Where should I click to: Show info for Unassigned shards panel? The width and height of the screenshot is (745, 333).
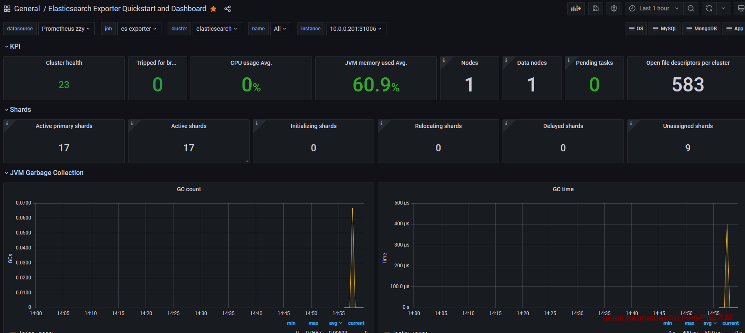coord(631,123)
